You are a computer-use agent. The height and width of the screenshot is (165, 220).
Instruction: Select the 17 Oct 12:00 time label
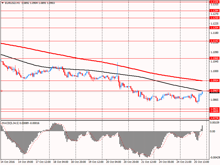click(43, 162)
